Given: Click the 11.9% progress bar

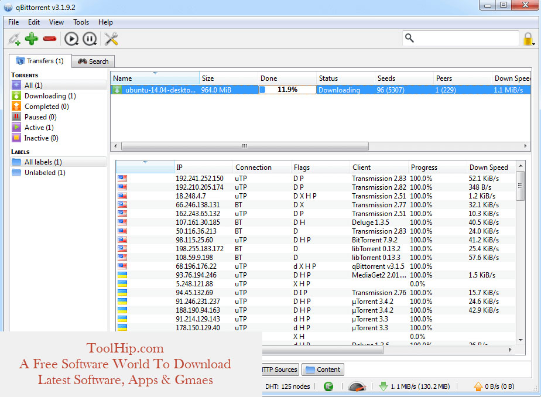Looking at the screenshot, I should pos(287,90).
